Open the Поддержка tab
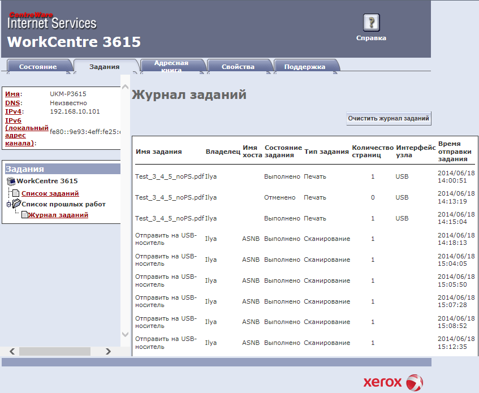479x393 pixels. (x=305, y=67)
